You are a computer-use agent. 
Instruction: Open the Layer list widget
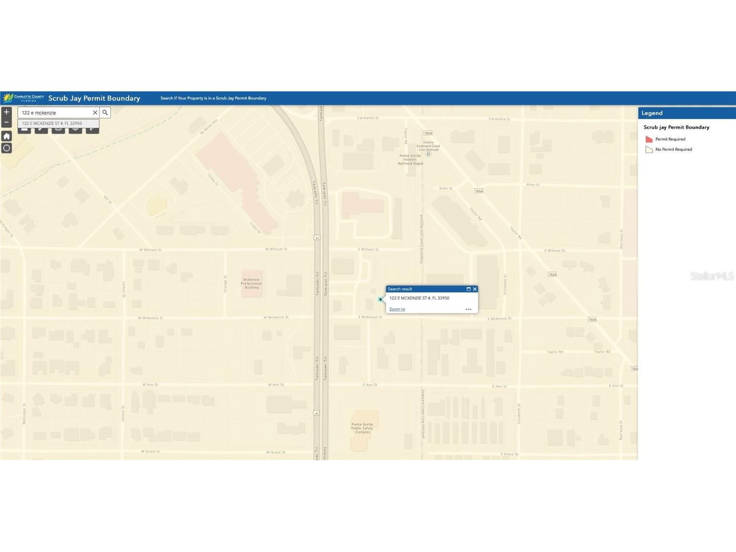point(75,129)
